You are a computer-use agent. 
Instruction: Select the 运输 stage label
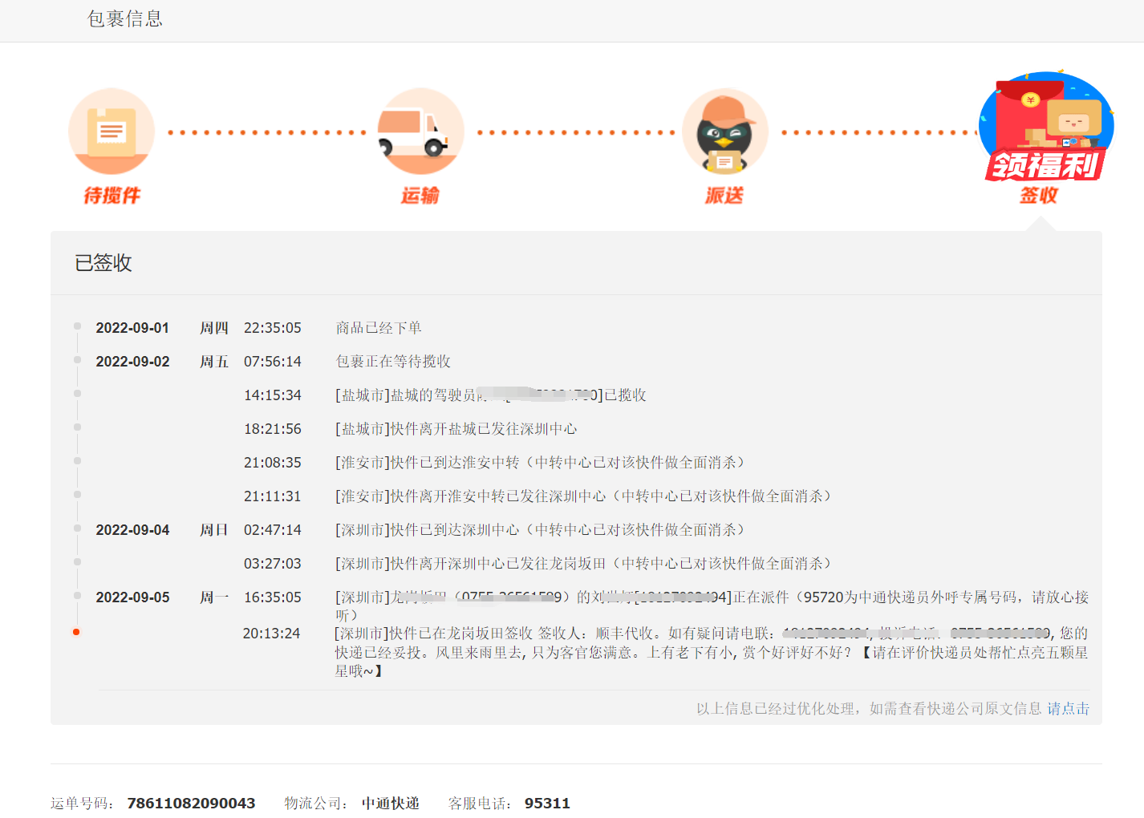point(420,196)
